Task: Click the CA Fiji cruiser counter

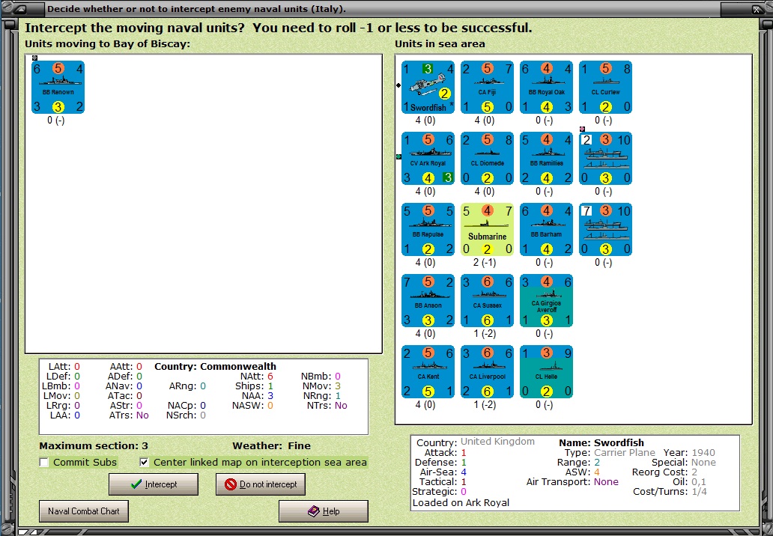Action: (x=487, y=87)
